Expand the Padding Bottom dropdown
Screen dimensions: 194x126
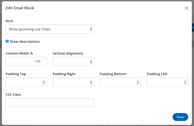click(x=120, y=82)
